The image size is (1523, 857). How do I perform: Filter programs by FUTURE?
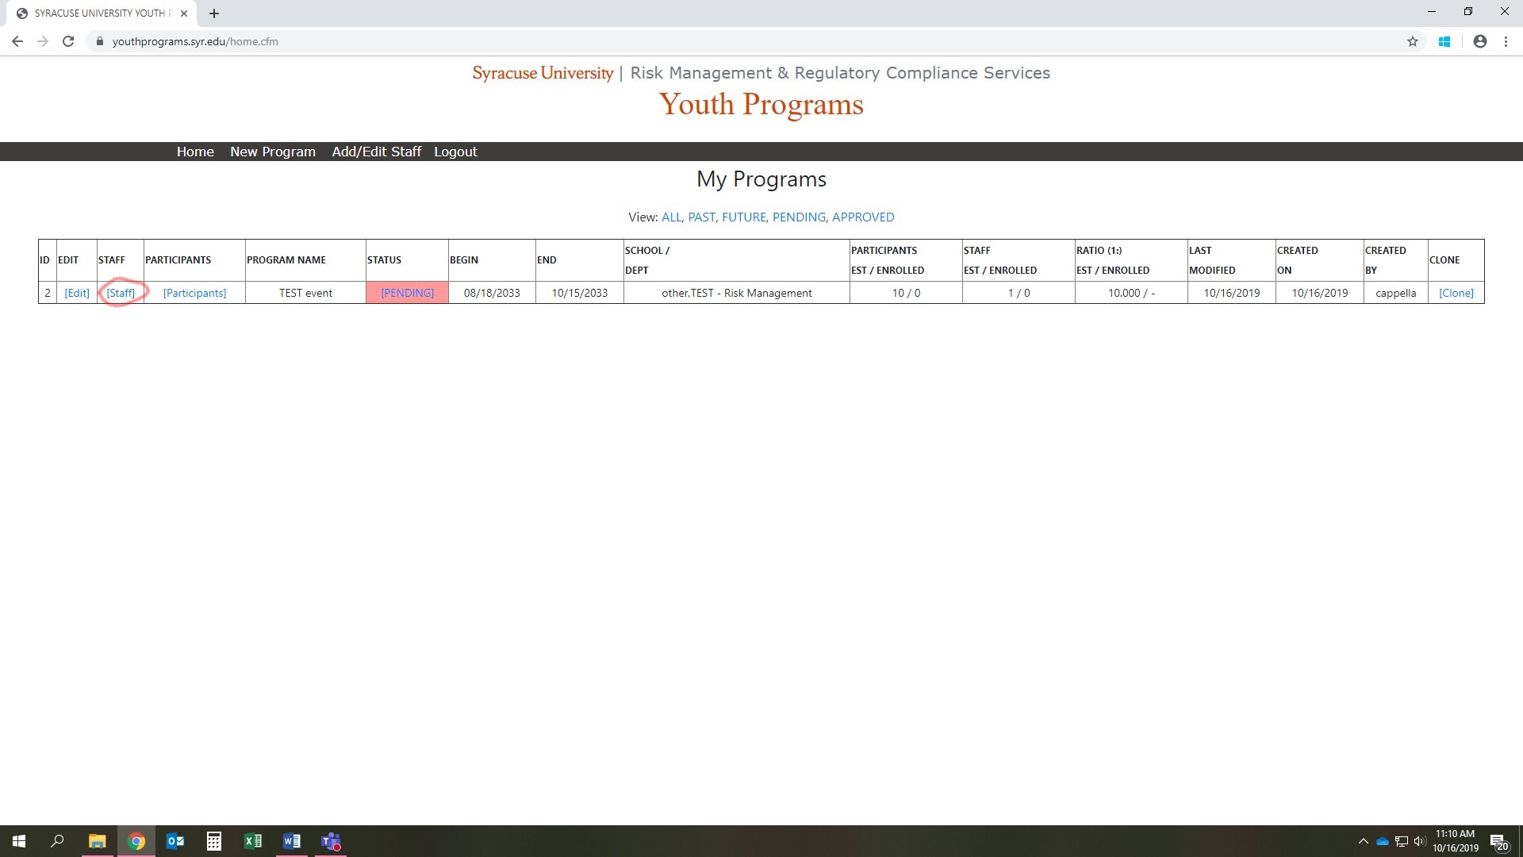(x=743, y=217)
